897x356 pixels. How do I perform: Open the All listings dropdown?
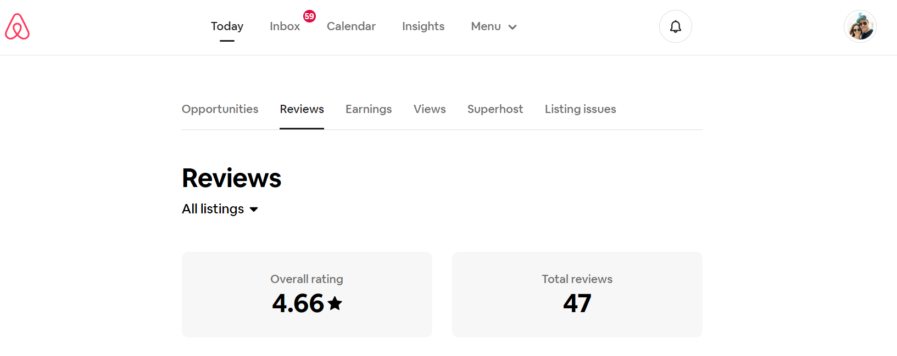[213, 209]
